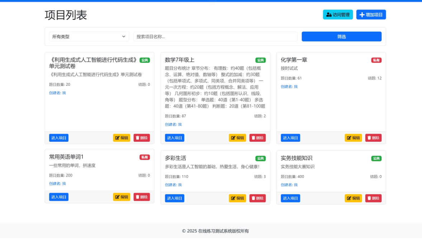Click creator link 我 on 化学第一章 card
422x240 pixels.
[x=296, y=87]
